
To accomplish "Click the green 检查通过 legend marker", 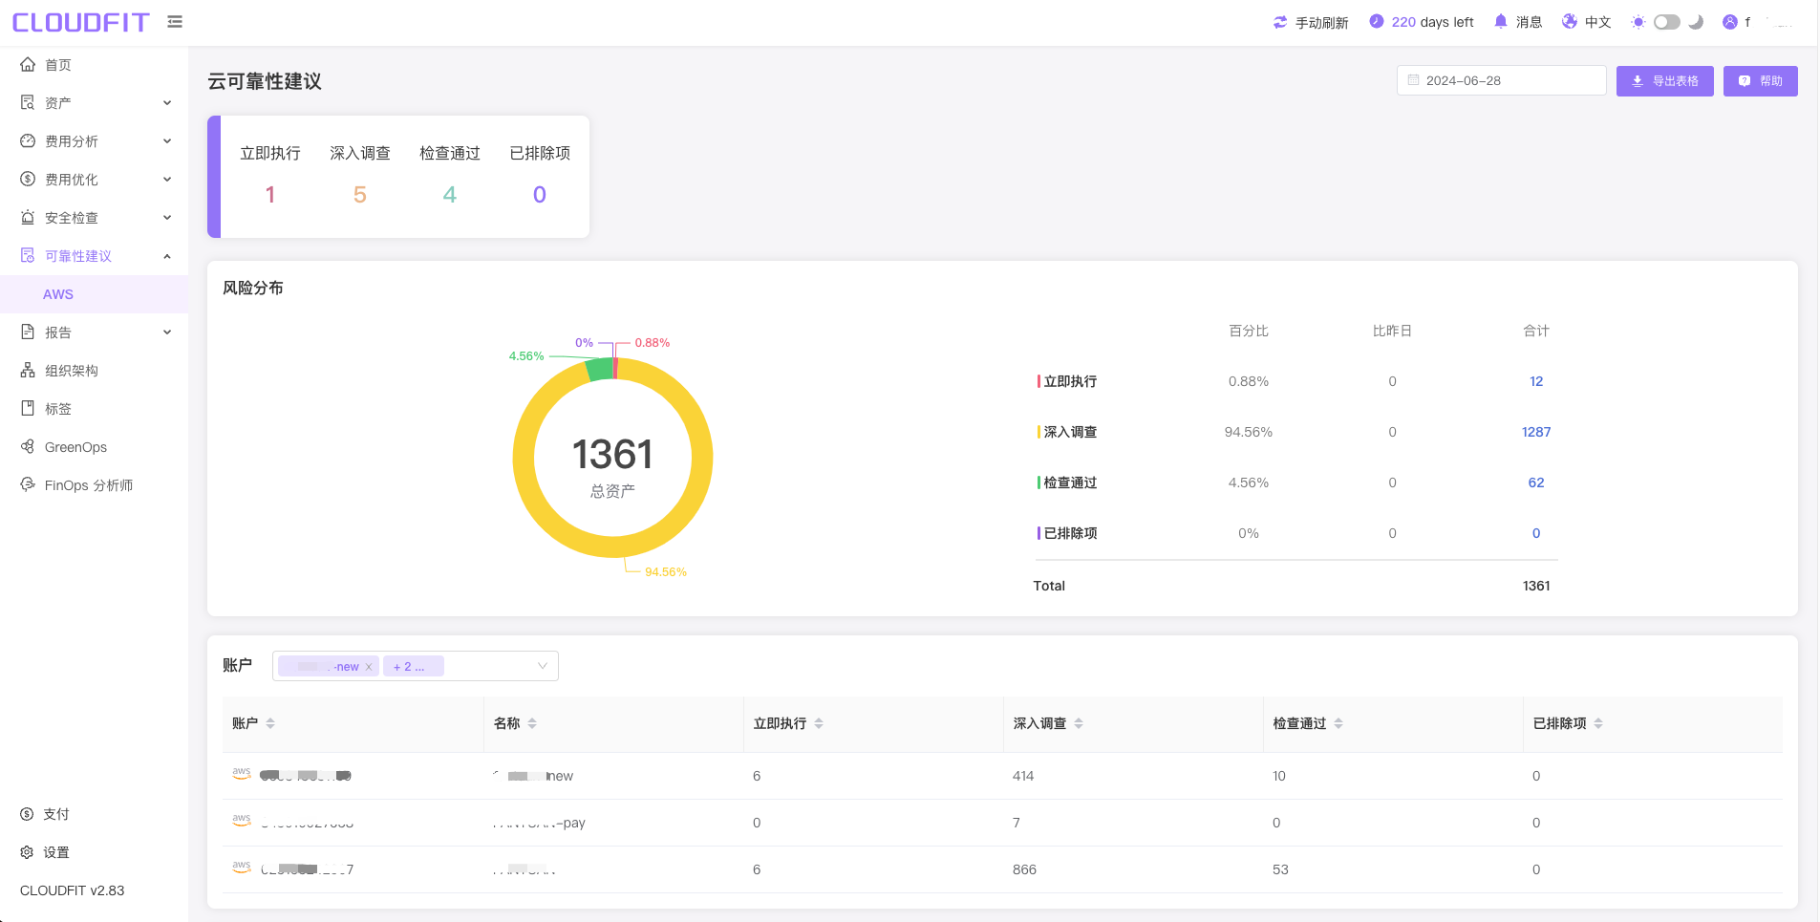I will (1038, 482).
